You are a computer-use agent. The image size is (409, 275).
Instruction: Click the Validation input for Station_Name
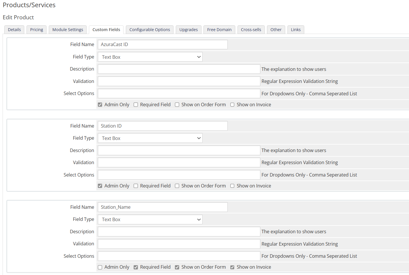click(x=179, y=244)
